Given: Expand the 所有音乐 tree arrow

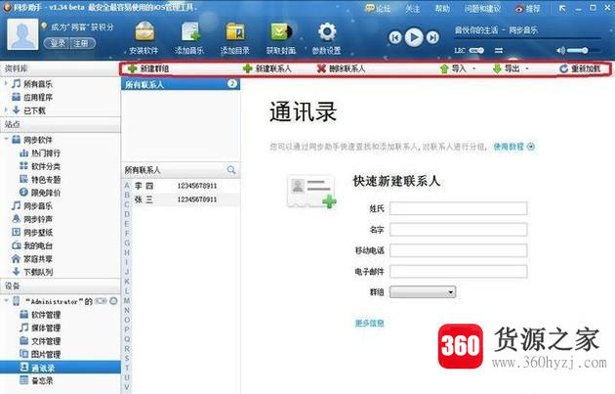Looking at the screenshot, I should tap(6, 83).
